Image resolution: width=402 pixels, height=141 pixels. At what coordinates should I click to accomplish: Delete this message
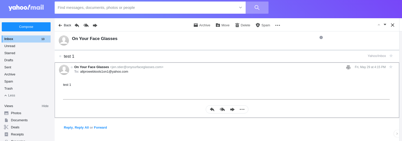point(243,25)
